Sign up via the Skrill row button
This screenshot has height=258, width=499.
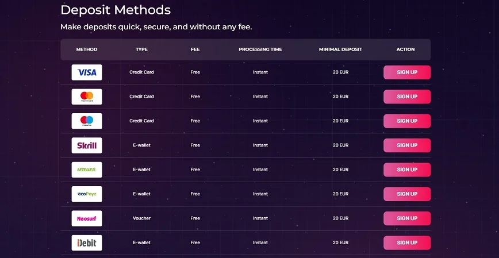point(407,145)
